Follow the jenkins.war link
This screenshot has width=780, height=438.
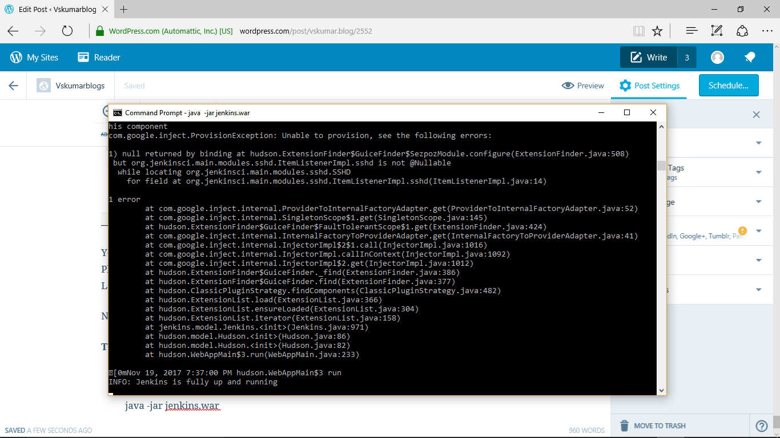(192, 405)
